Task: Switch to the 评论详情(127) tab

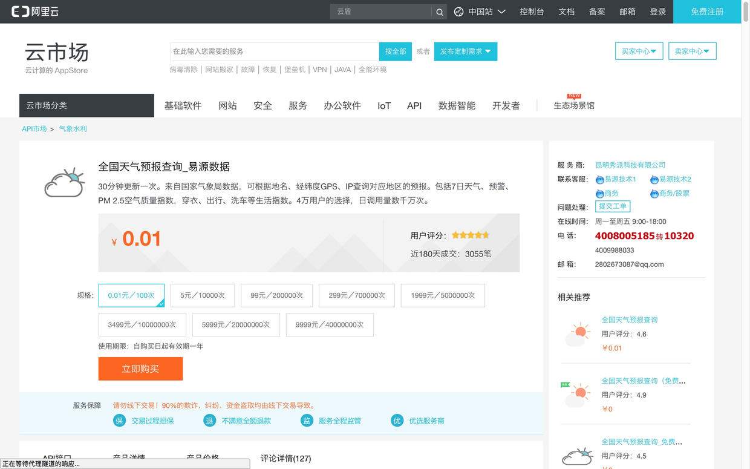Action: pyautogui.click(x=285, y=458)
